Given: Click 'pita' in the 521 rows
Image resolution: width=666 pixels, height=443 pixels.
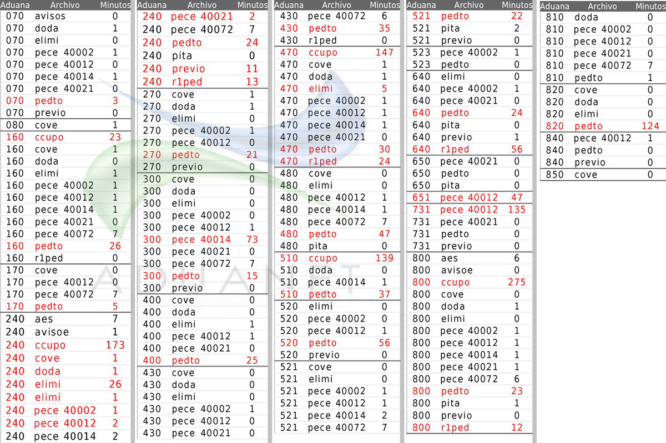Looking at the screenshot, I should click(x=450, y=28).
